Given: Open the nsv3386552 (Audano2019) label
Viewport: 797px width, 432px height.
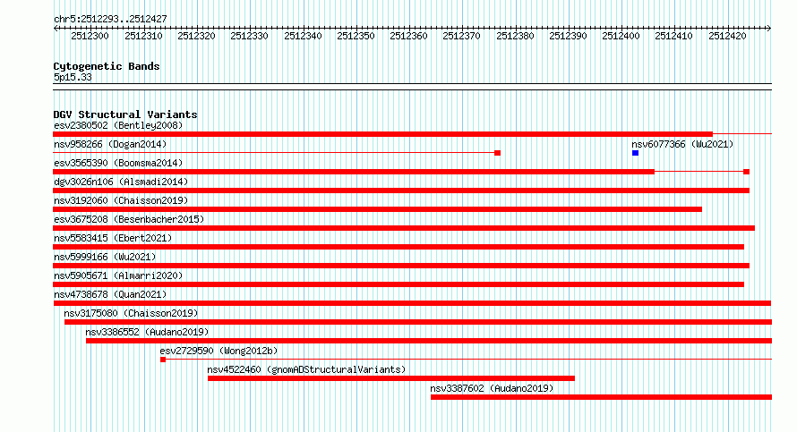Looking at the screenshot, I should (x=147, y=332).
